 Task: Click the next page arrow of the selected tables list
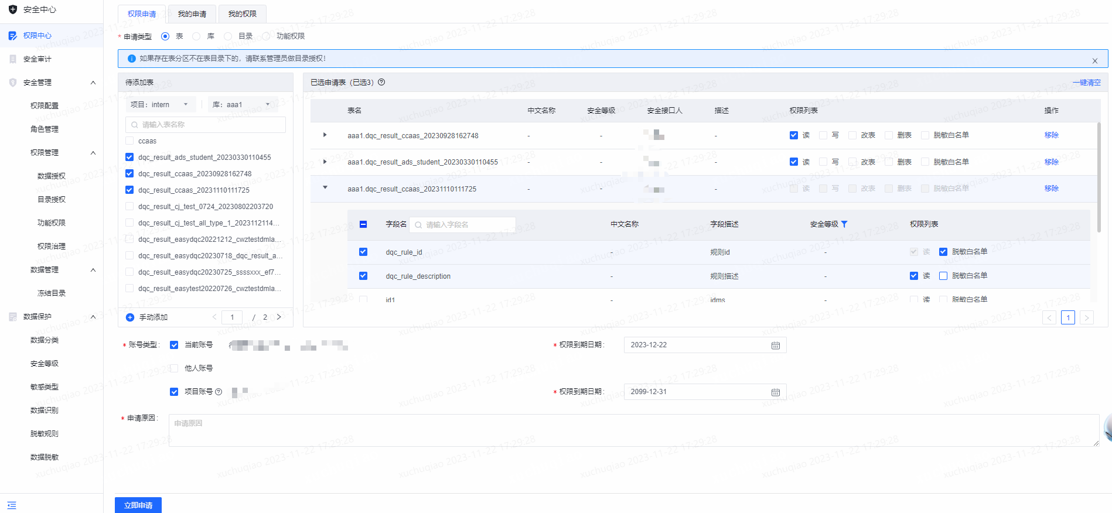coord(1087,318)
